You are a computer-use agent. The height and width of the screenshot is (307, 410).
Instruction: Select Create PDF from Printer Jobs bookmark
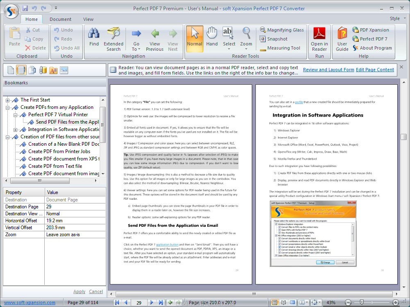(59, 151)
